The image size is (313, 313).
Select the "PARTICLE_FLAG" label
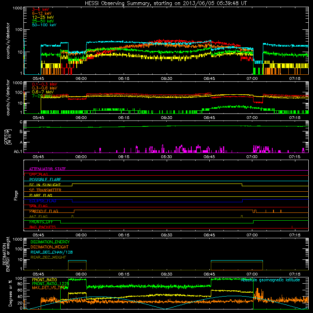[44, 211]
